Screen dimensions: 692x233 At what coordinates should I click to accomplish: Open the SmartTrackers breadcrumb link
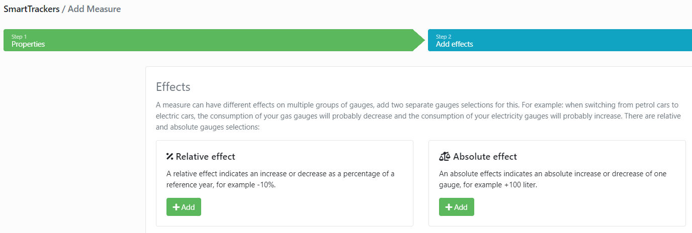31,9
